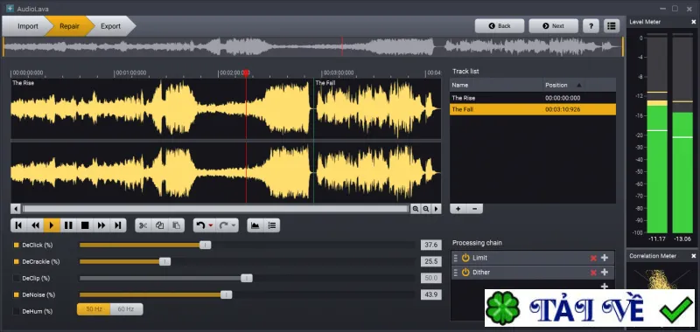Image resolution: width=700 pixels, height=332 pixels.
Task: Select the Repair step tab
Action: point(69,26)
